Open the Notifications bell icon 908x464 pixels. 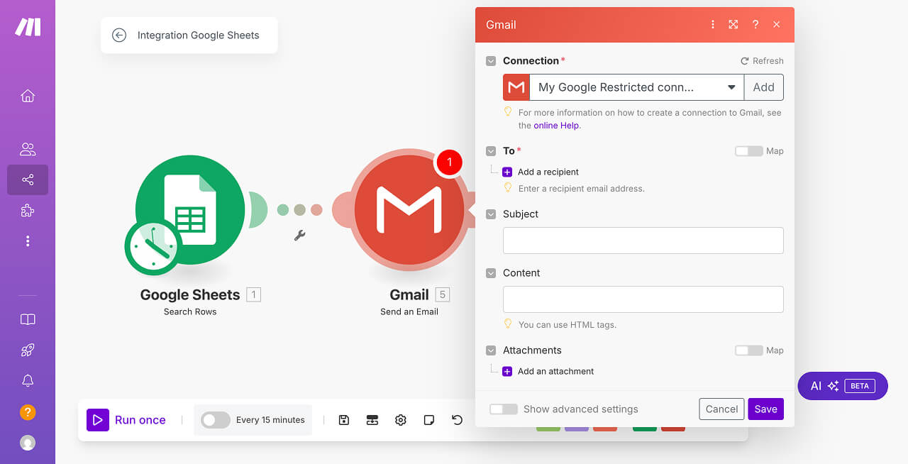pyautogui.click(x=28, y=381)
